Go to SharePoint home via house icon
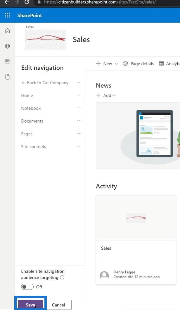This screenshot has width=180, height=310. point(7,31)
